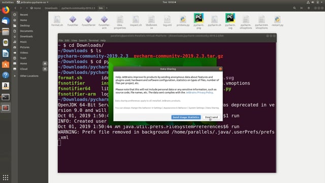Click Don't send button

coord(211,117)
